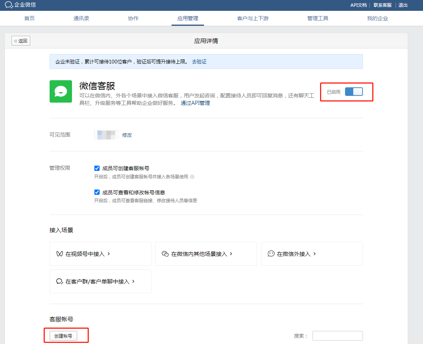Uncheck 成员可创建客服帐号 checkbox
423x344 pixels.
pyautogui.click(x=97, y=168)
